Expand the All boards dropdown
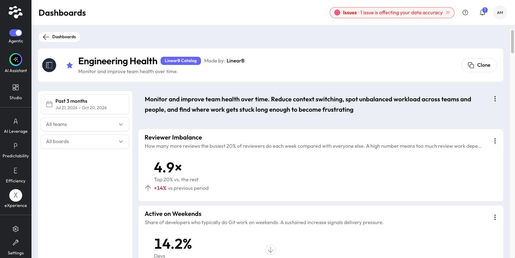This screenshot has height=258, width=515. [85, 141]
